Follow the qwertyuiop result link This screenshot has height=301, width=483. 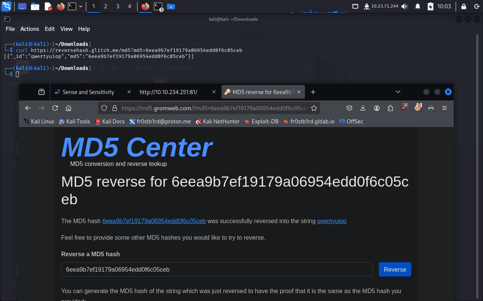coord(332,221)
